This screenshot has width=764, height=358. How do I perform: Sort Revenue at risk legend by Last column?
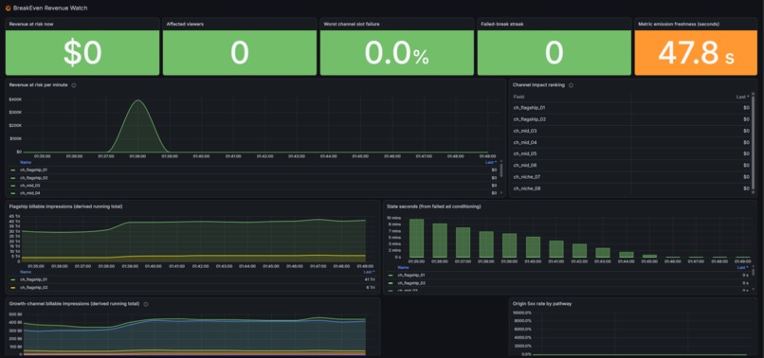point(493,162)
